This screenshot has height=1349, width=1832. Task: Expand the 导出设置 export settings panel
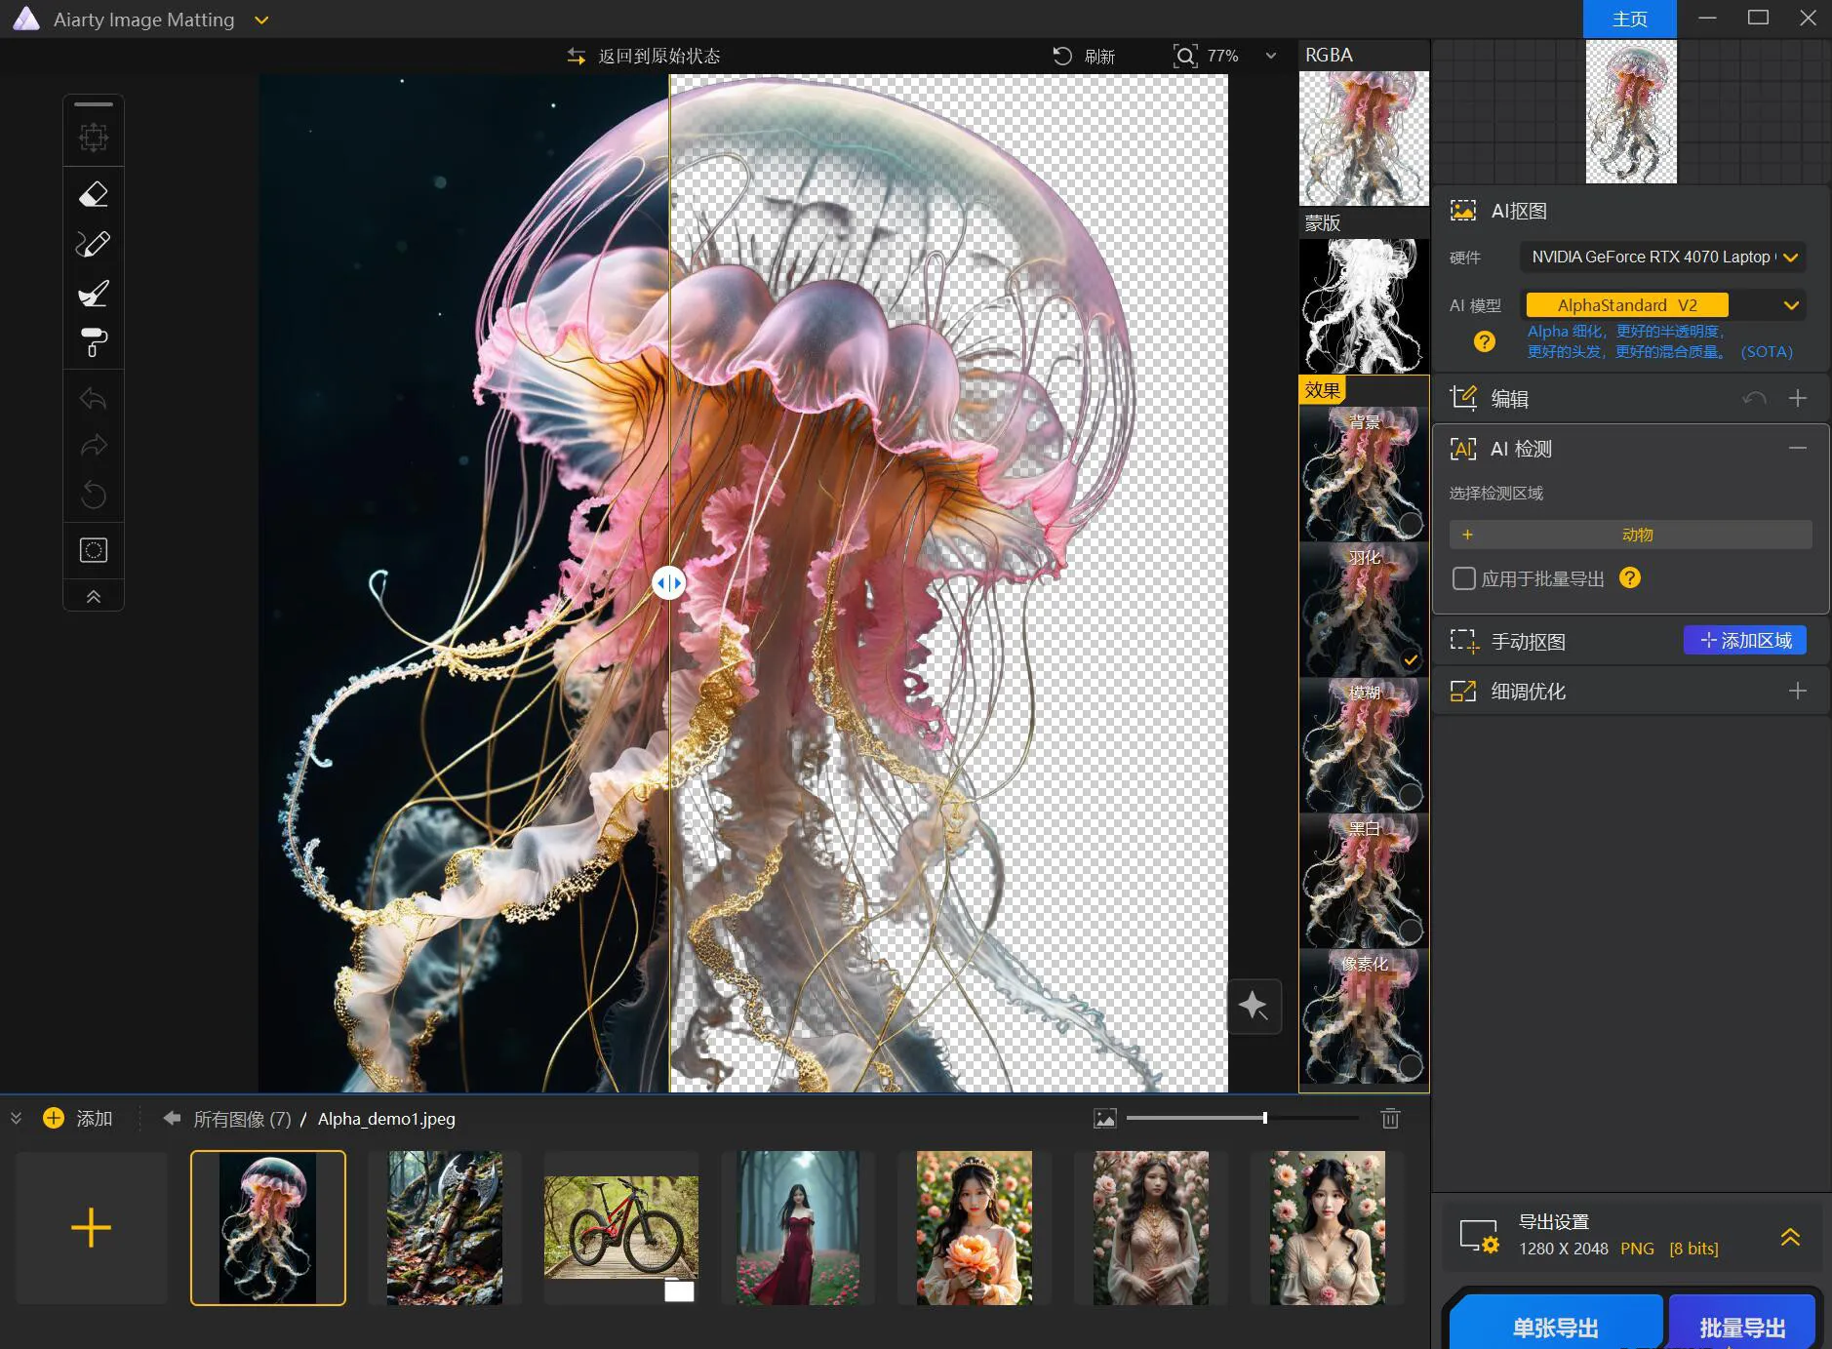coord(1790,1237)
